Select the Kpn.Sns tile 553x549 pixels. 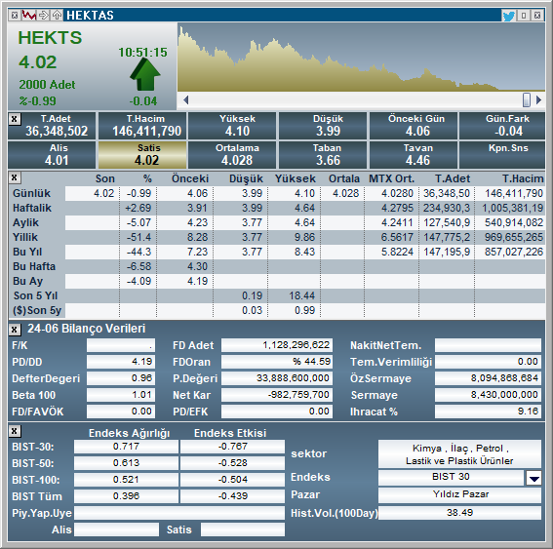click(502, 155)
